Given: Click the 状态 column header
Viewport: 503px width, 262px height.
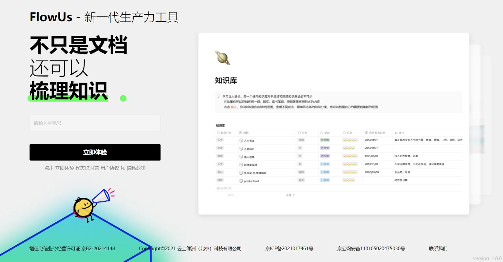Looking at the screenshot, I should coord(325,133).
